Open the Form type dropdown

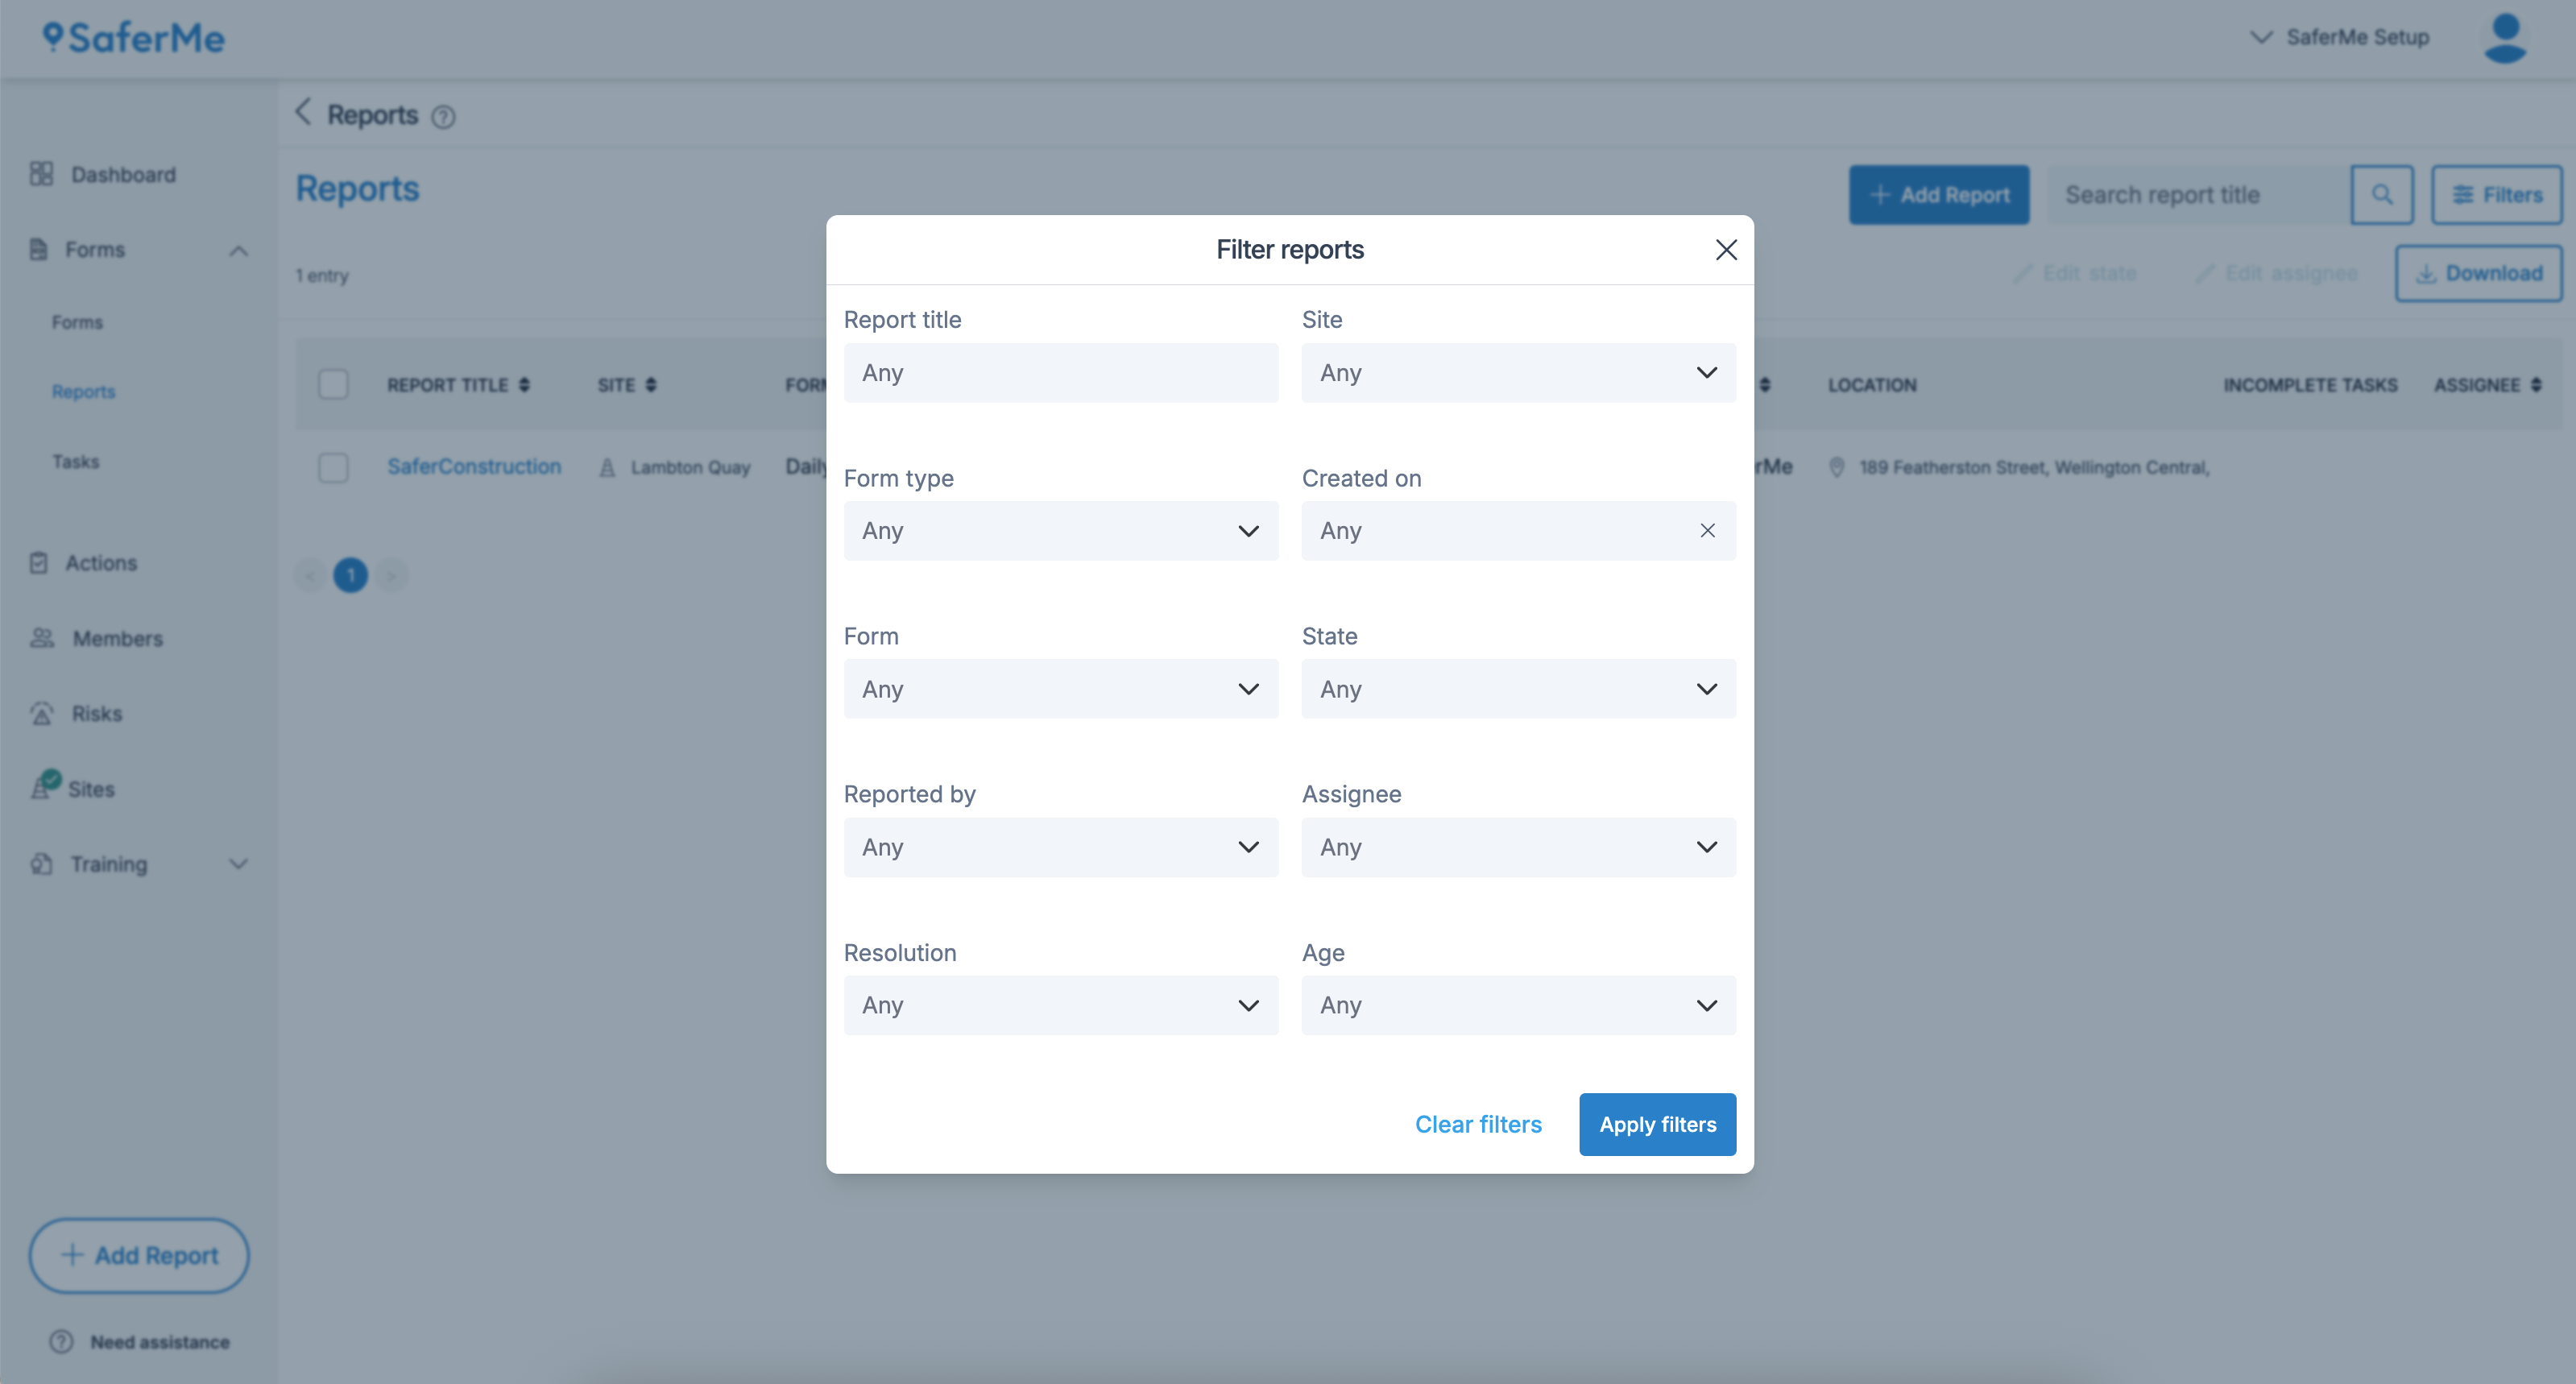pos(1061,531)
